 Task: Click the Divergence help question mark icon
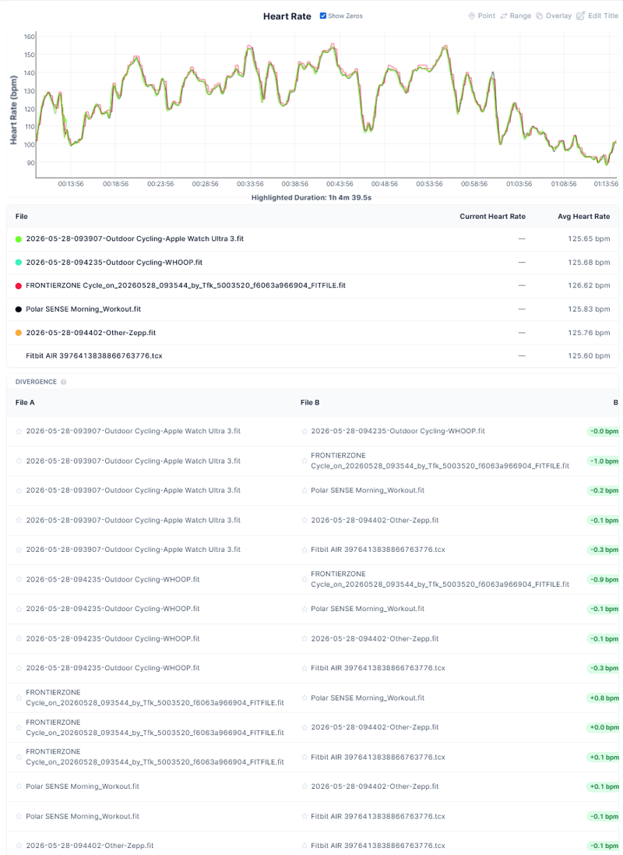pyautogui.click(x=64, y=382)
